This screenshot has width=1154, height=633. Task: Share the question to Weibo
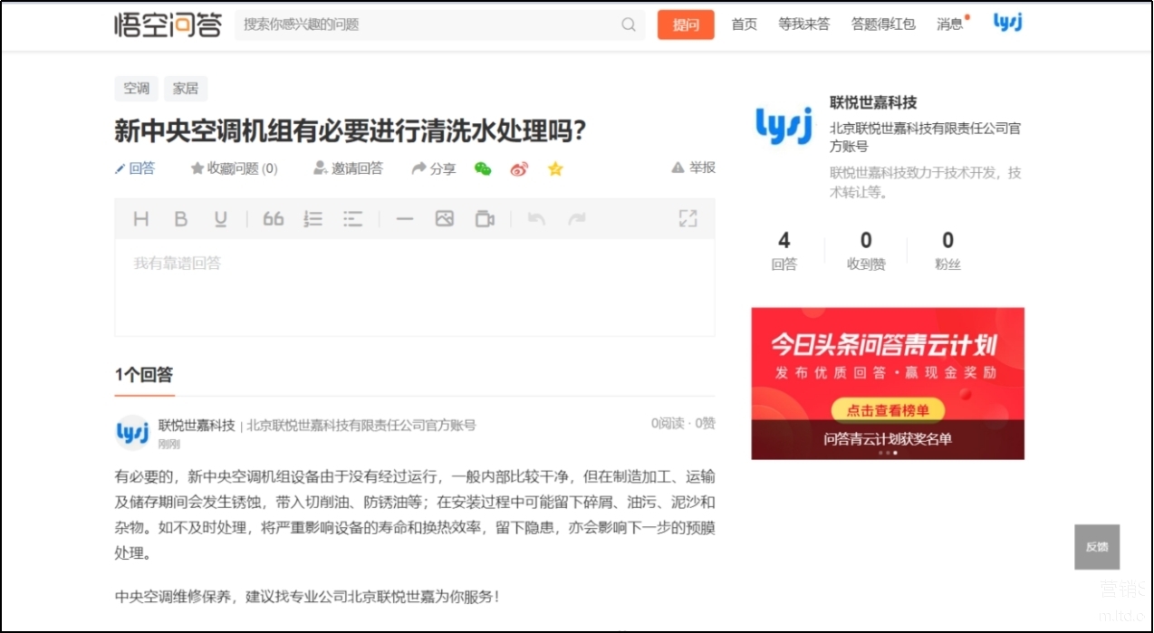point(519,168)
